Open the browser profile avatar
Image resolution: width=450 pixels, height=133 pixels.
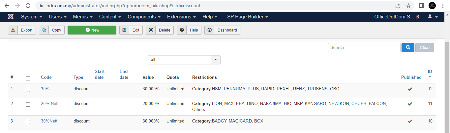click(432, 6)
